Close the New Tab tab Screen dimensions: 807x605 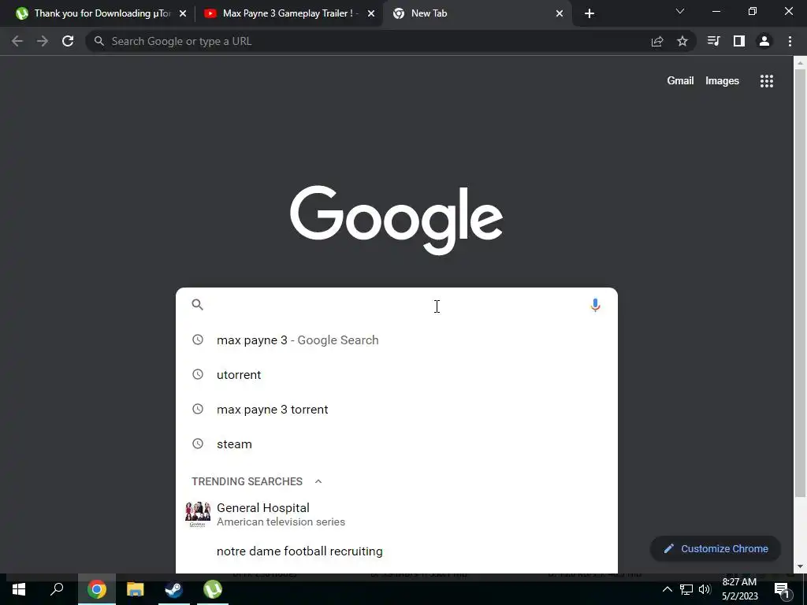[560, 13]
